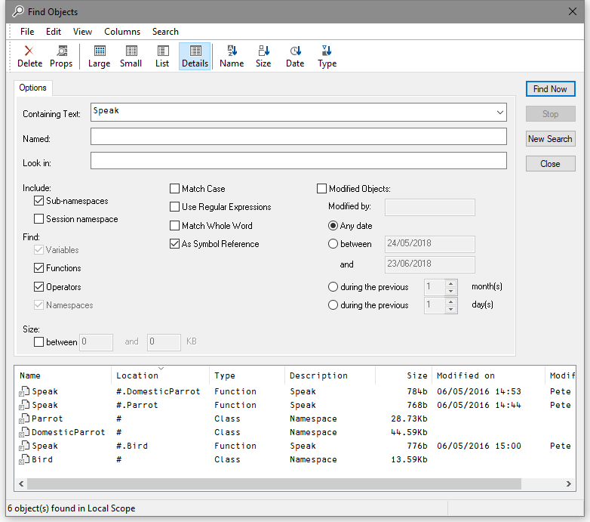
Task: Uncheck As Symbol Reference option
Action: pyautogui.click(x=175, y=244)
